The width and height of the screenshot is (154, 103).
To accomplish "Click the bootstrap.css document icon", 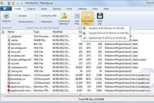I will tap(9, 79).
